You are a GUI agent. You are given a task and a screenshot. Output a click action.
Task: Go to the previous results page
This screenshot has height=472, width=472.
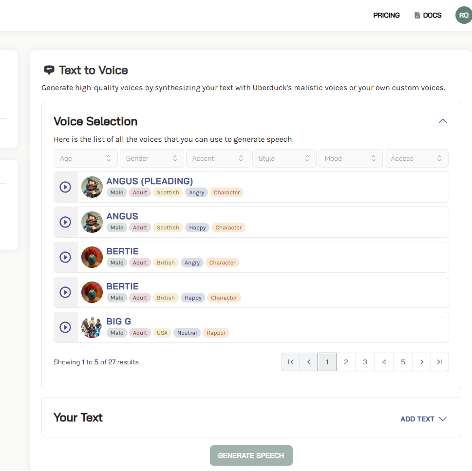point(309,362)
